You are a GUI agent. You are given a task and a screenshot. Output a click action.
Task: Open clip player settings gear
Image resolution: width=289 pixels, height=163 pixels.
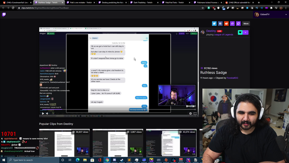191,114
